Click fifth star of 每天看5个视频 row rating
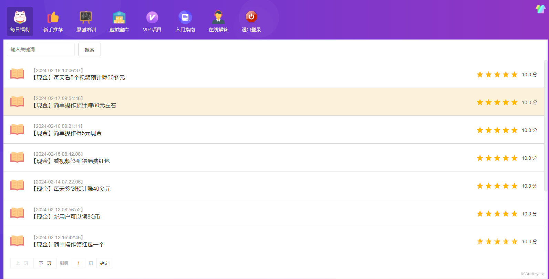 tap(514, 75)
